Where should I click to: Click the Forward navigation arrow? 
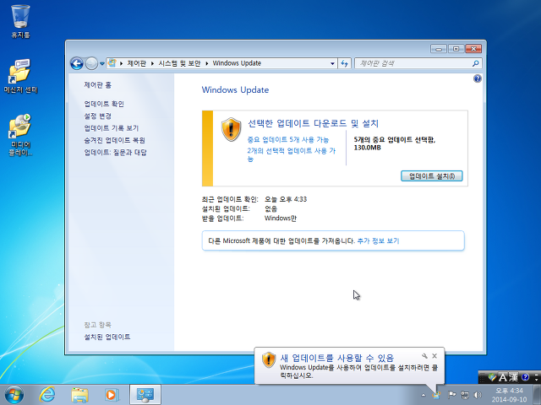point(91,63)
